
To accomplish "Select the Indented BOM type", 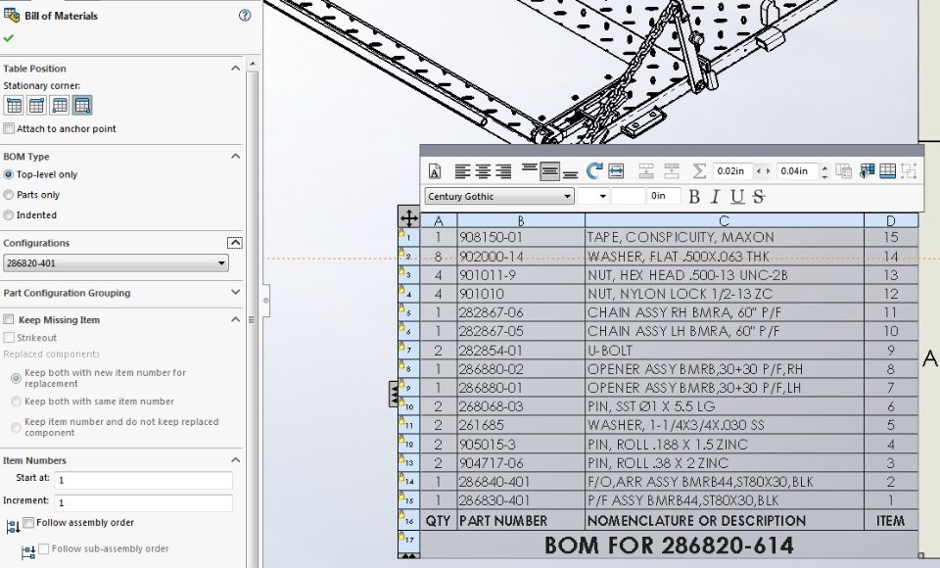I will click(x=9, y=214).
